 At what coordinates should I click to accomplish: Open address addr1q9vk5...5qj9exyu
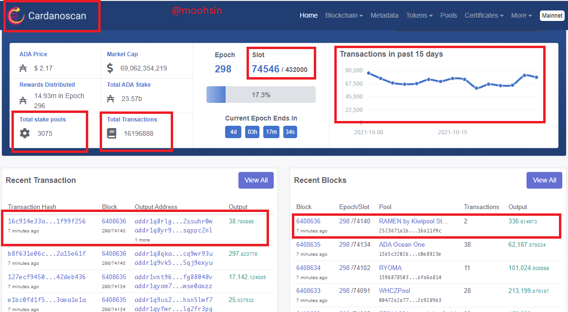pyautogui.click(x=174, y=263)
